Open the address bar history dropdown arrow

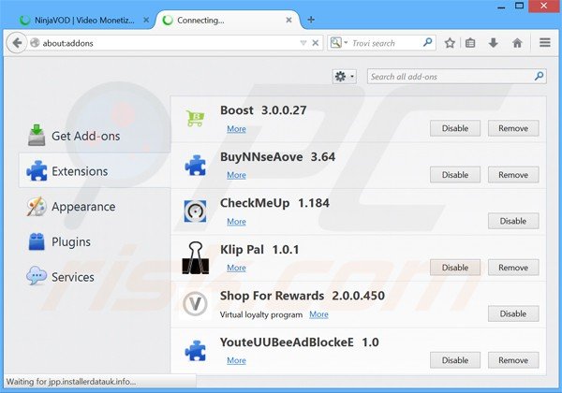tap(303, 43)
